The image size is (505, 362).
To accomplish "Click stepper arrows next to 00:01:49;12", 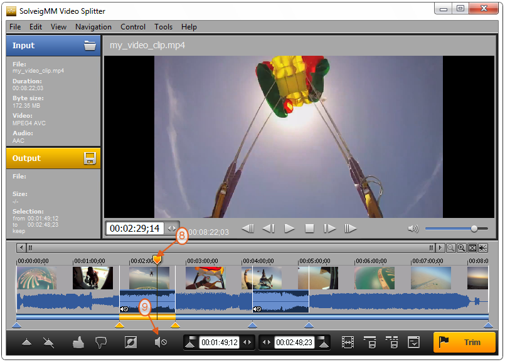I will tap(248, 343).
